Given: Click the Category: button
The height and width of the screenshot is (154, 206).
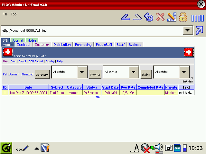Looking at the screenshot, I should (x=42, y=74).
